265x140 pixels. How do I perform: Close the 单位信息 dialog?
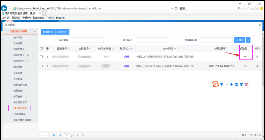point(260,25)
